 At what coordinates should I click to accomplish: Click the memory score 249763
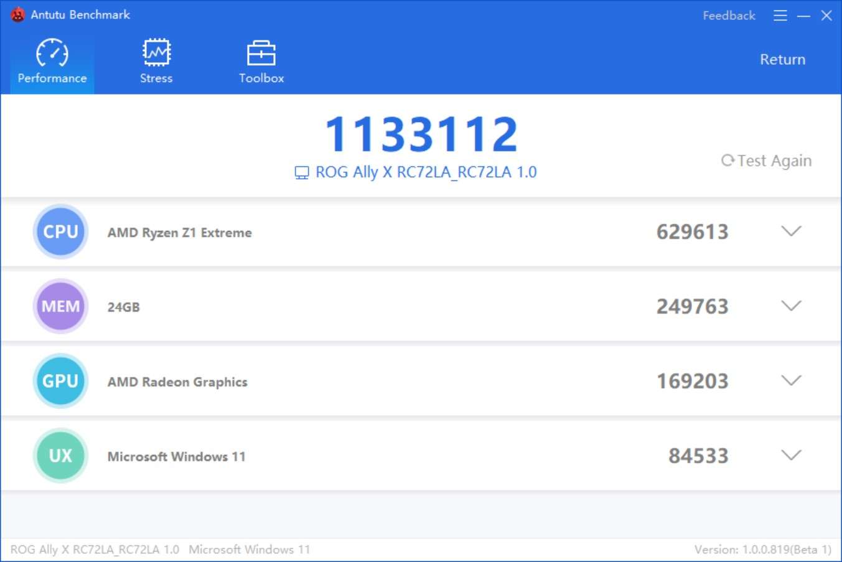tap(693, 307)
